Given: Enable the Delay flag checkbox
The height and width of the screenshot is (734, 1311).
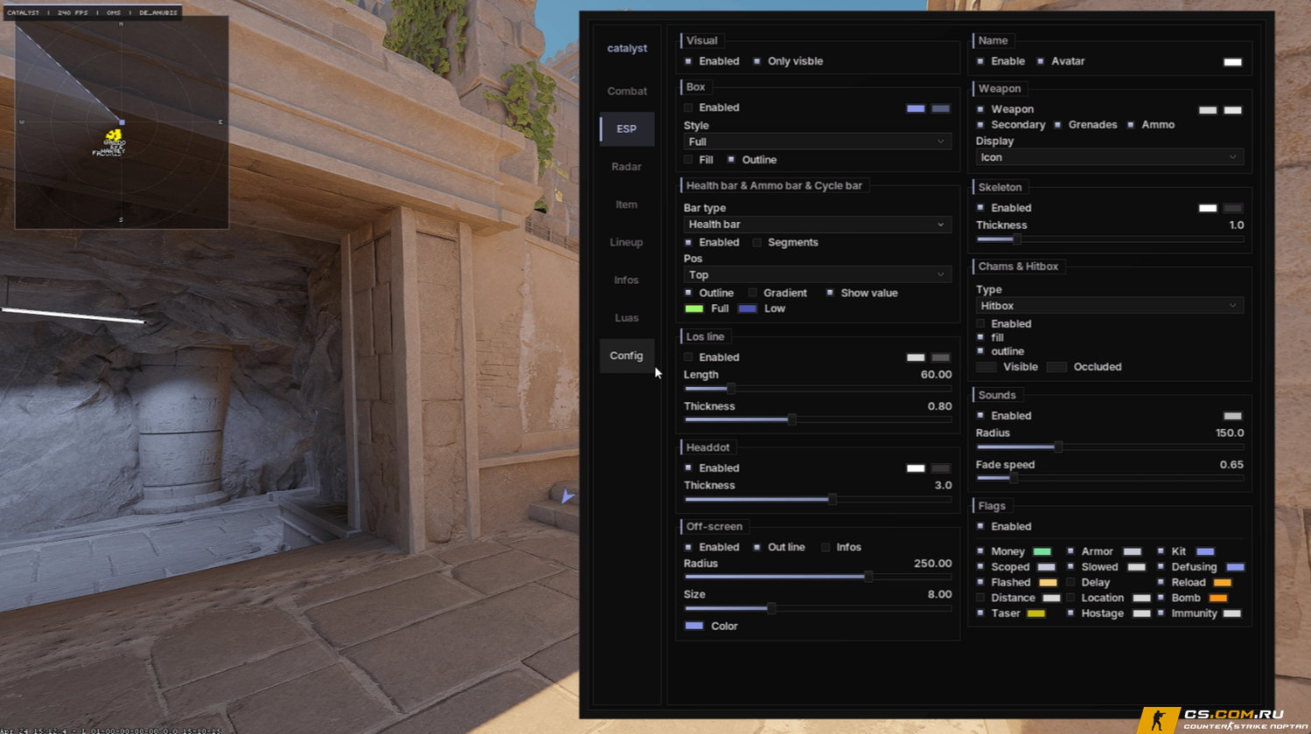Looking at the screenshot, I should point(1070,583).
